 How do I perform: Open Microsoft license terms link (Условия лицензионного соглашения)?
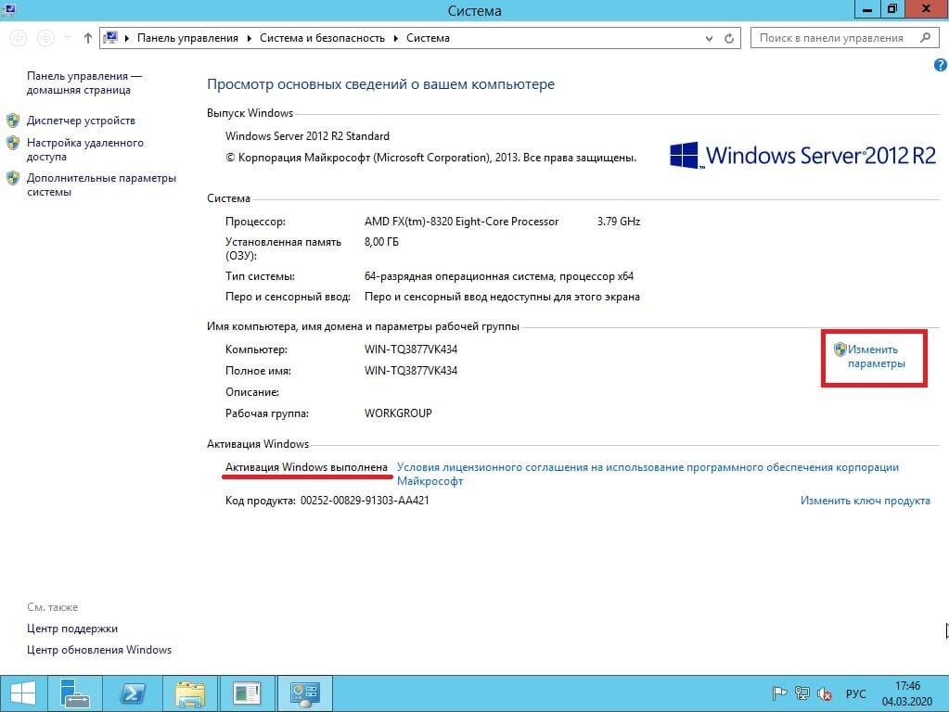(648, 475)
